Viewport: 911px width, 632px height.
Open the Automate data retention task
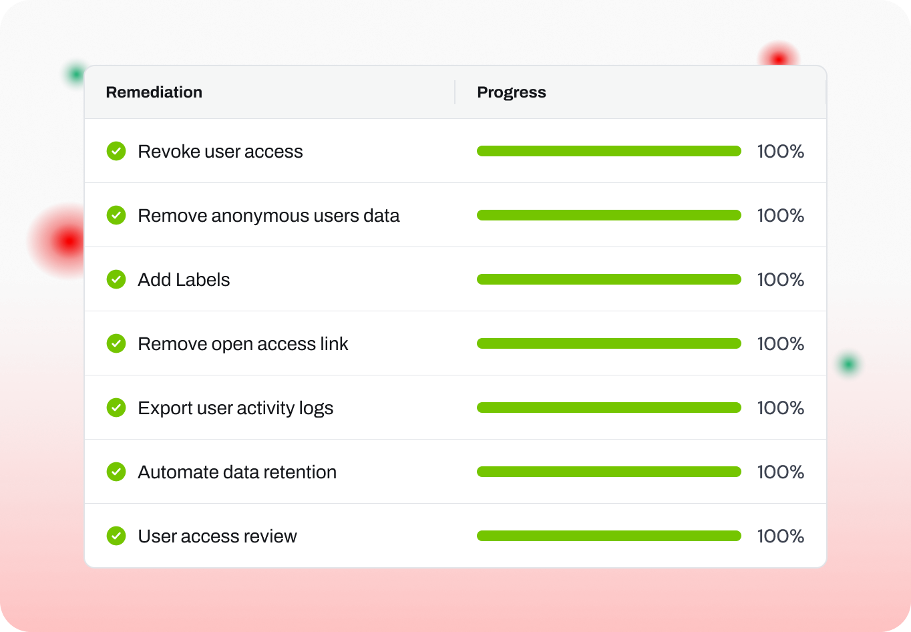coord(236,472)
